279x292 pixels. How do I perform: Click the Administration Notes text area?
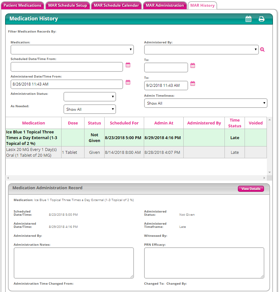(74, 263)
